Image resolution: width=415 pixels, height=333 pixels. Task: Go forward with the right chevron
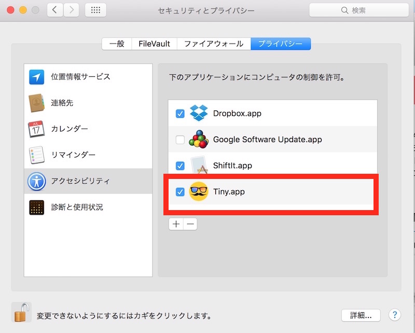coord(71,10)
